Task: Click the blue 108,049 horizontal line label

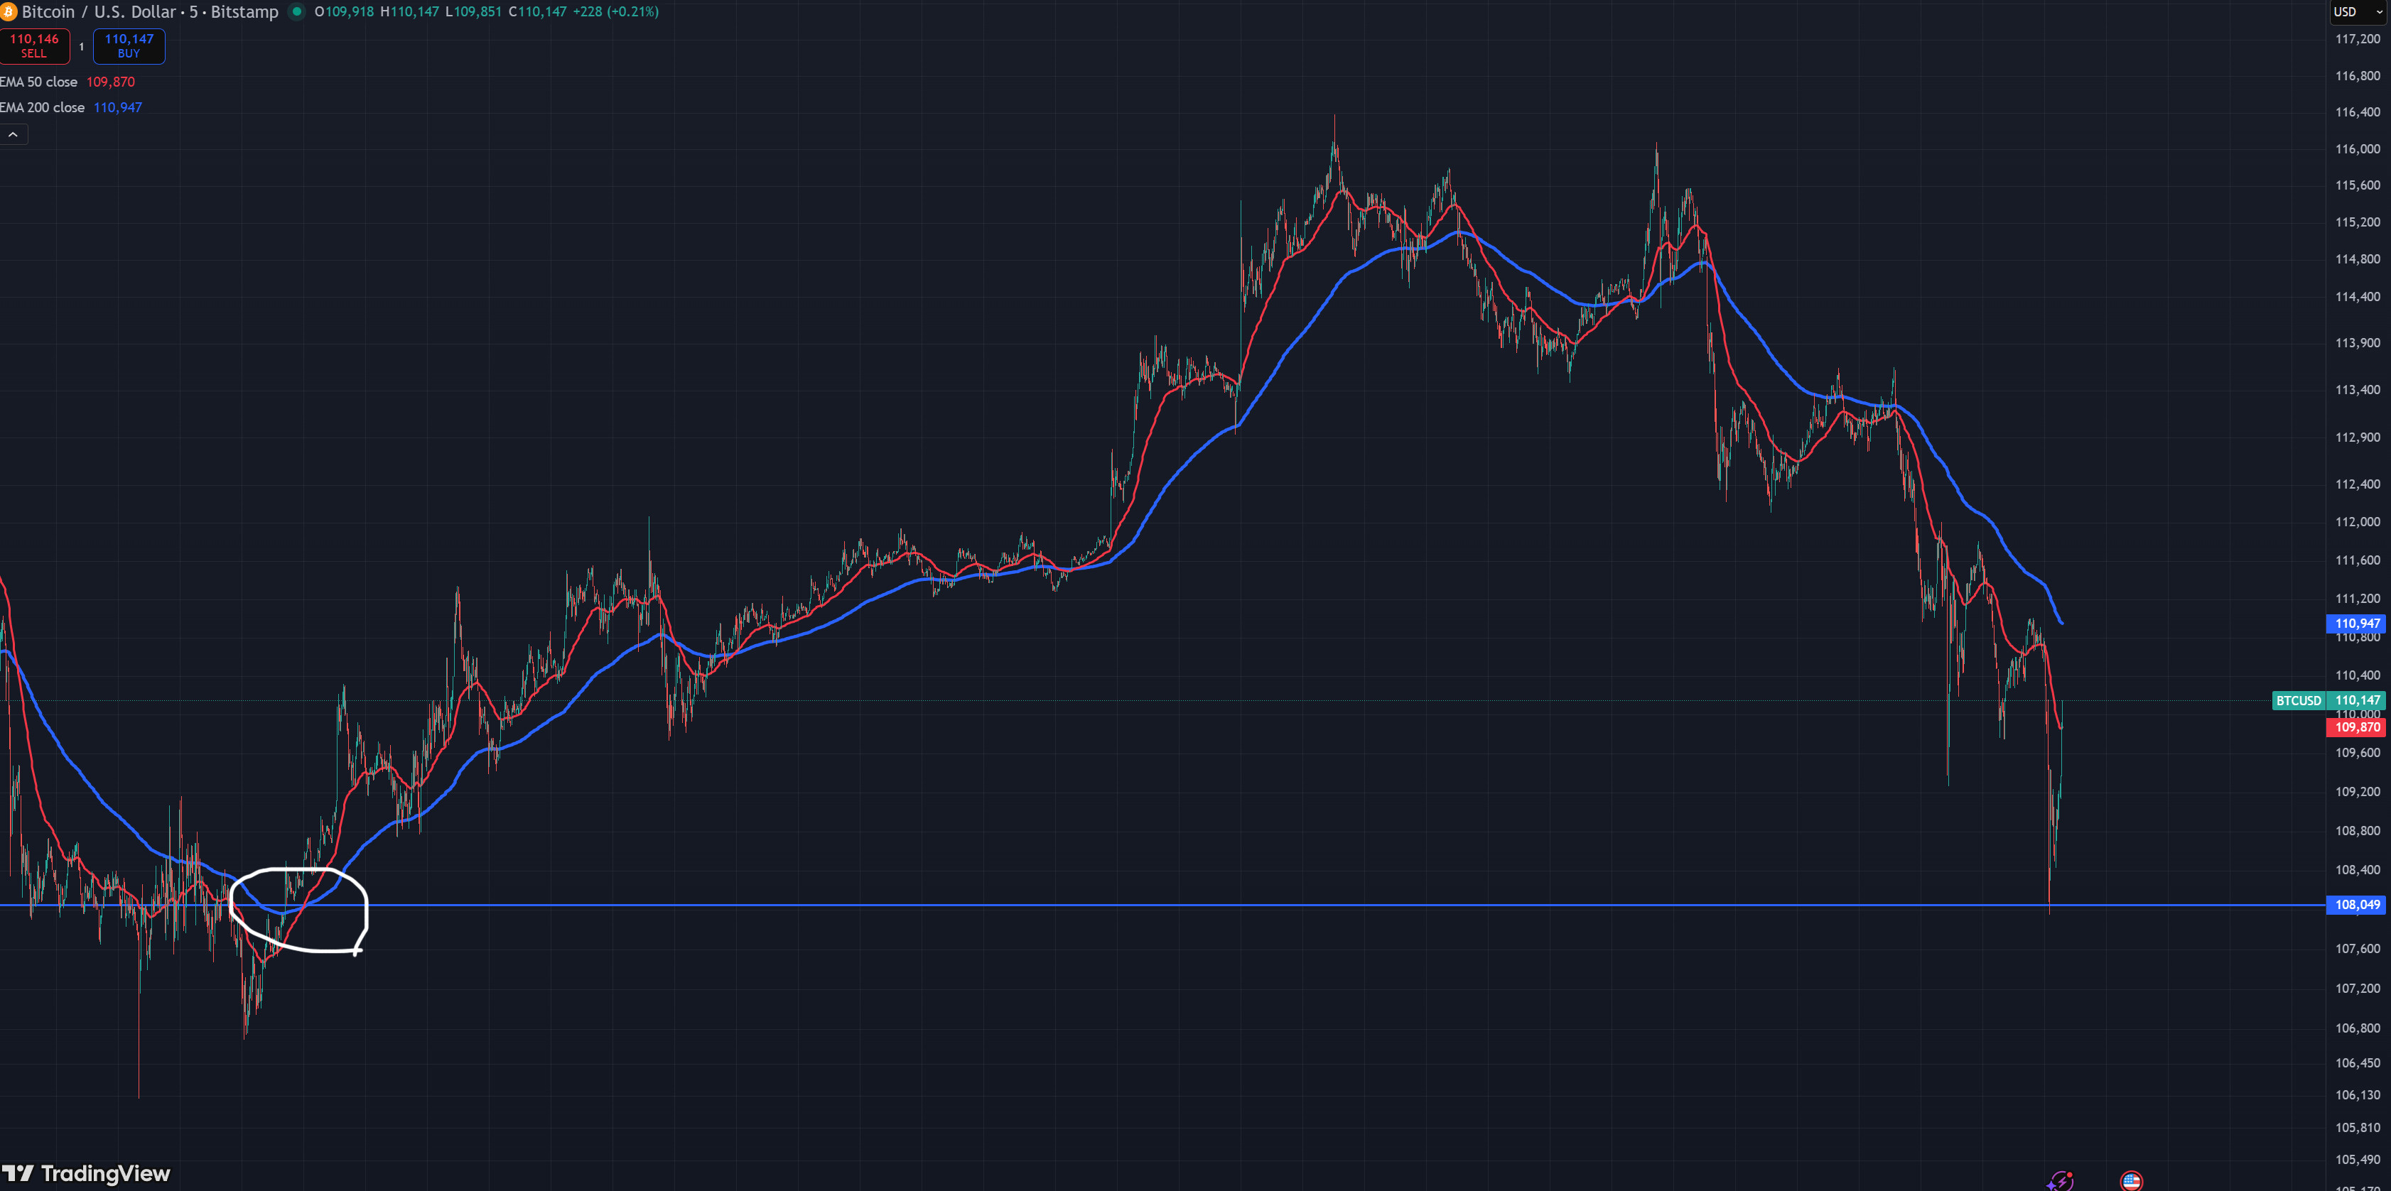Action: point(2355,904)
